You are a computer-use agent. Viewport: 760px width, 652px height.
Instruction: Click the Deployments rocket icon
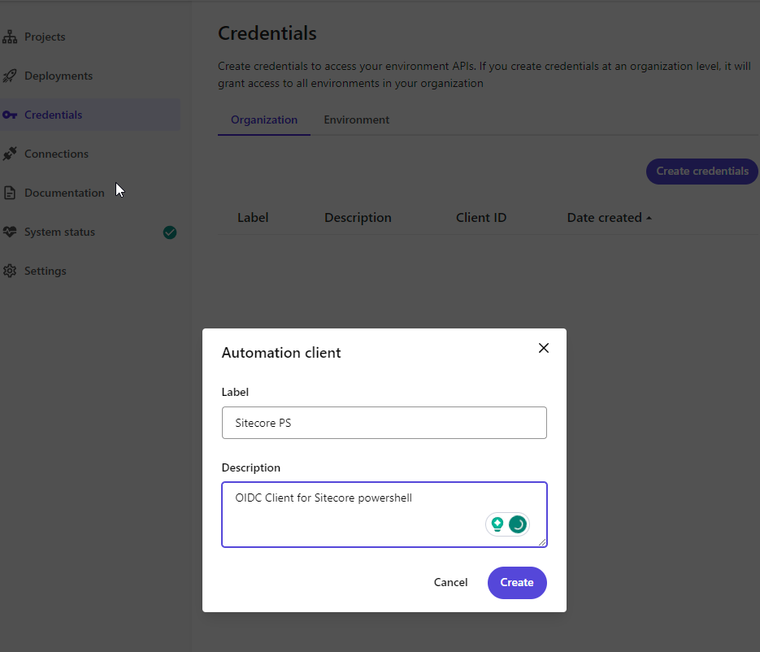coord(10,76)
